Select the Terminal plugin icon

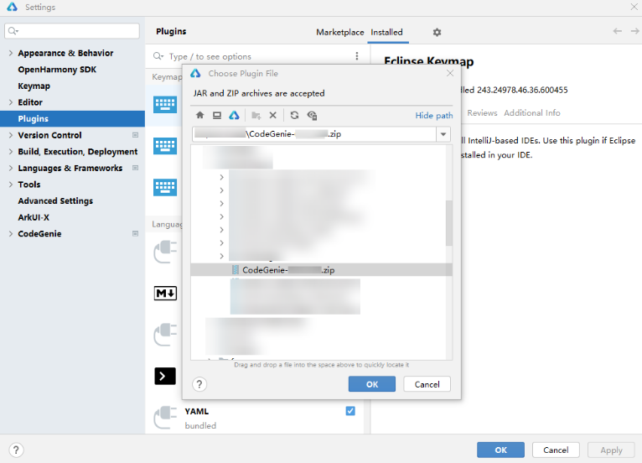(165, 376)
